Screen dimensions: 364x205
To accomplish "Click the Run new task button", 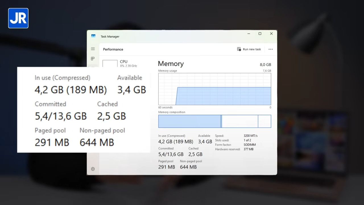I will click(x=249, y=49).
